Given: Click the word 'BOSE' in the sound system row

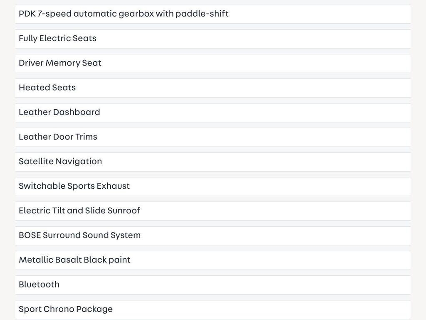Looking at the screenshot, I should [30, 235].
